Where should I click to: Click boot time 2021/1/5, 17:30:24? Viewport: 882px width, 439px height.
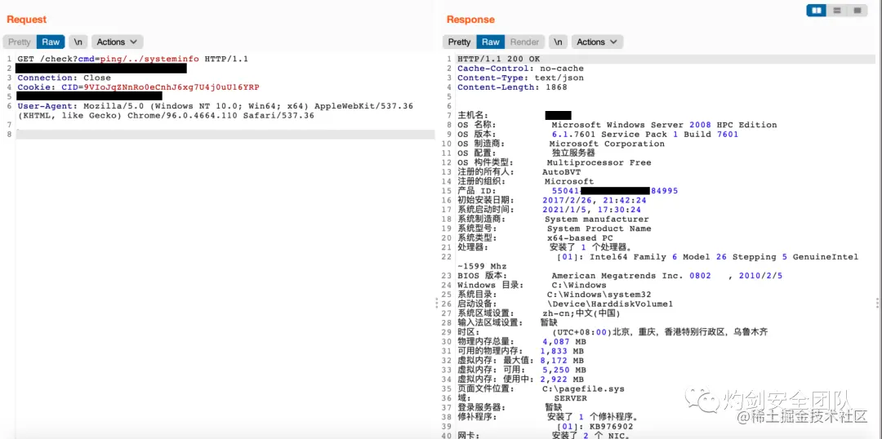pyautogui.click(x=592, y=210)
